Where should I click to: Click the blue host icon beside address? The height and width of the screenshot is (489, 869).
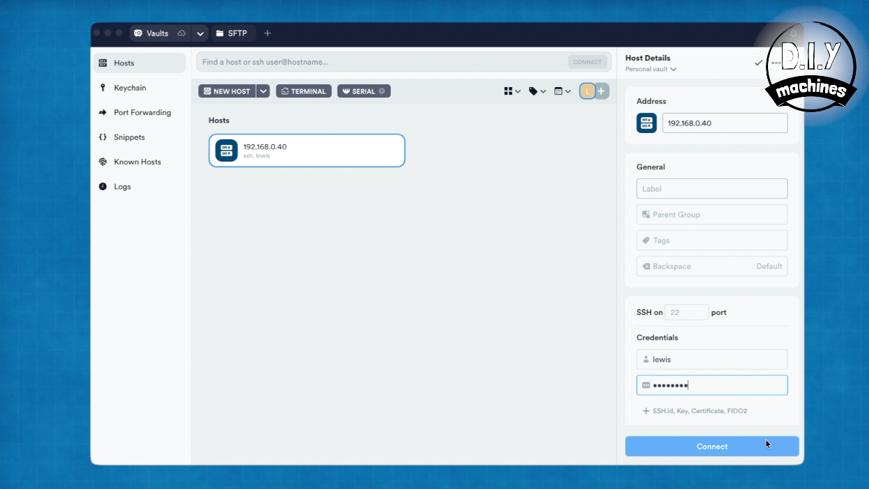pyautogui.click(x=647, y=123)
